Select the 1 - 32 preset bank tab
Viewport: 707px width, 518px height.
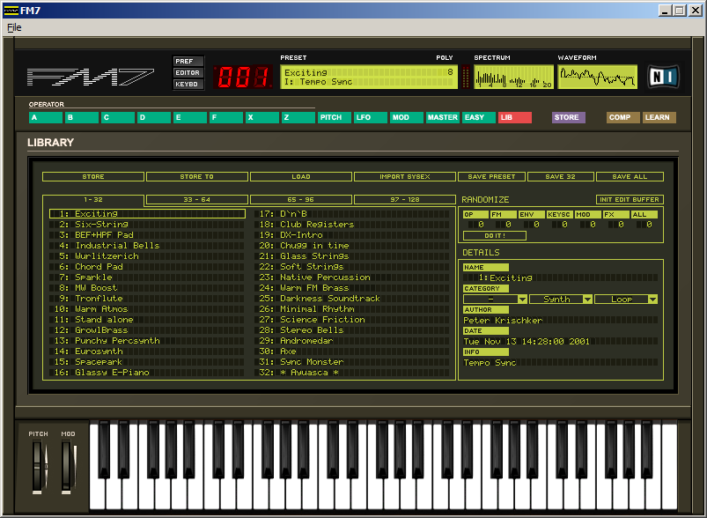pyautogui.click(x=93, y=199)
